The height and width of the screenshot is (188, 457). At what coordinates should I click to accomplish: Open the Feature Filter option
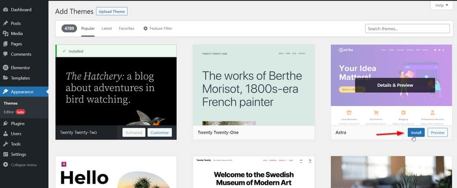pyautogui.click(x=158, y=29)
